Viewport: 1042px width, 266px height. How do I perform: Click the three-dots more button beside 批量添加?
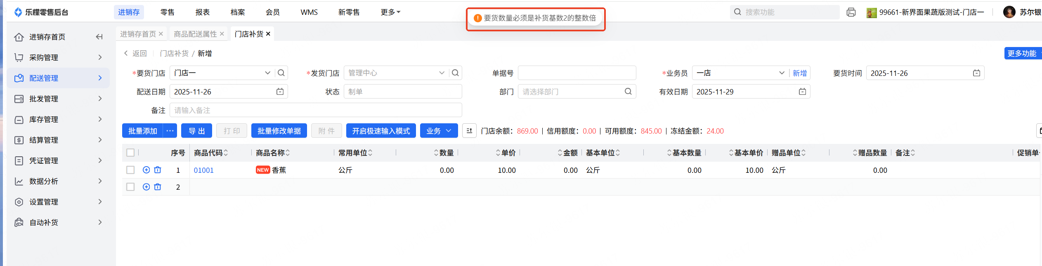170,131
